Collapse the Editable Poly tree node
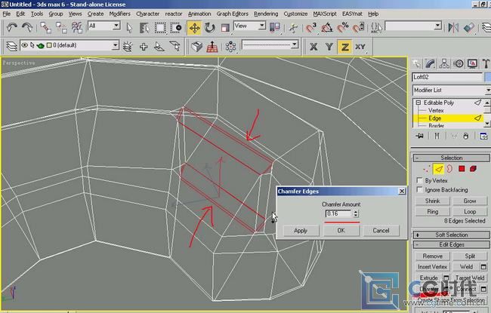The image size is (491, 313). point(418,103)
